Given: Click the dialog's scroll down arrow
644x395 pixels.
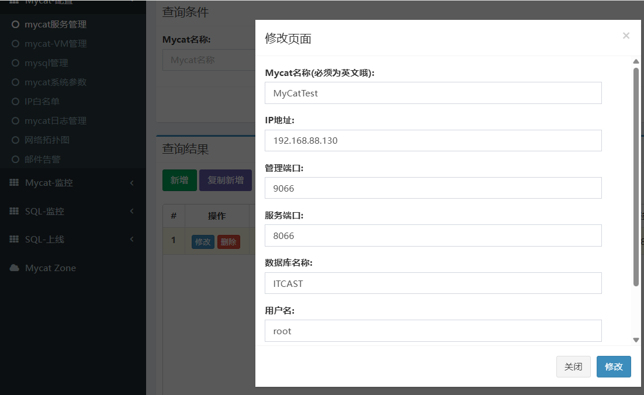Looking at the screenshot, I should pos(636,339).
